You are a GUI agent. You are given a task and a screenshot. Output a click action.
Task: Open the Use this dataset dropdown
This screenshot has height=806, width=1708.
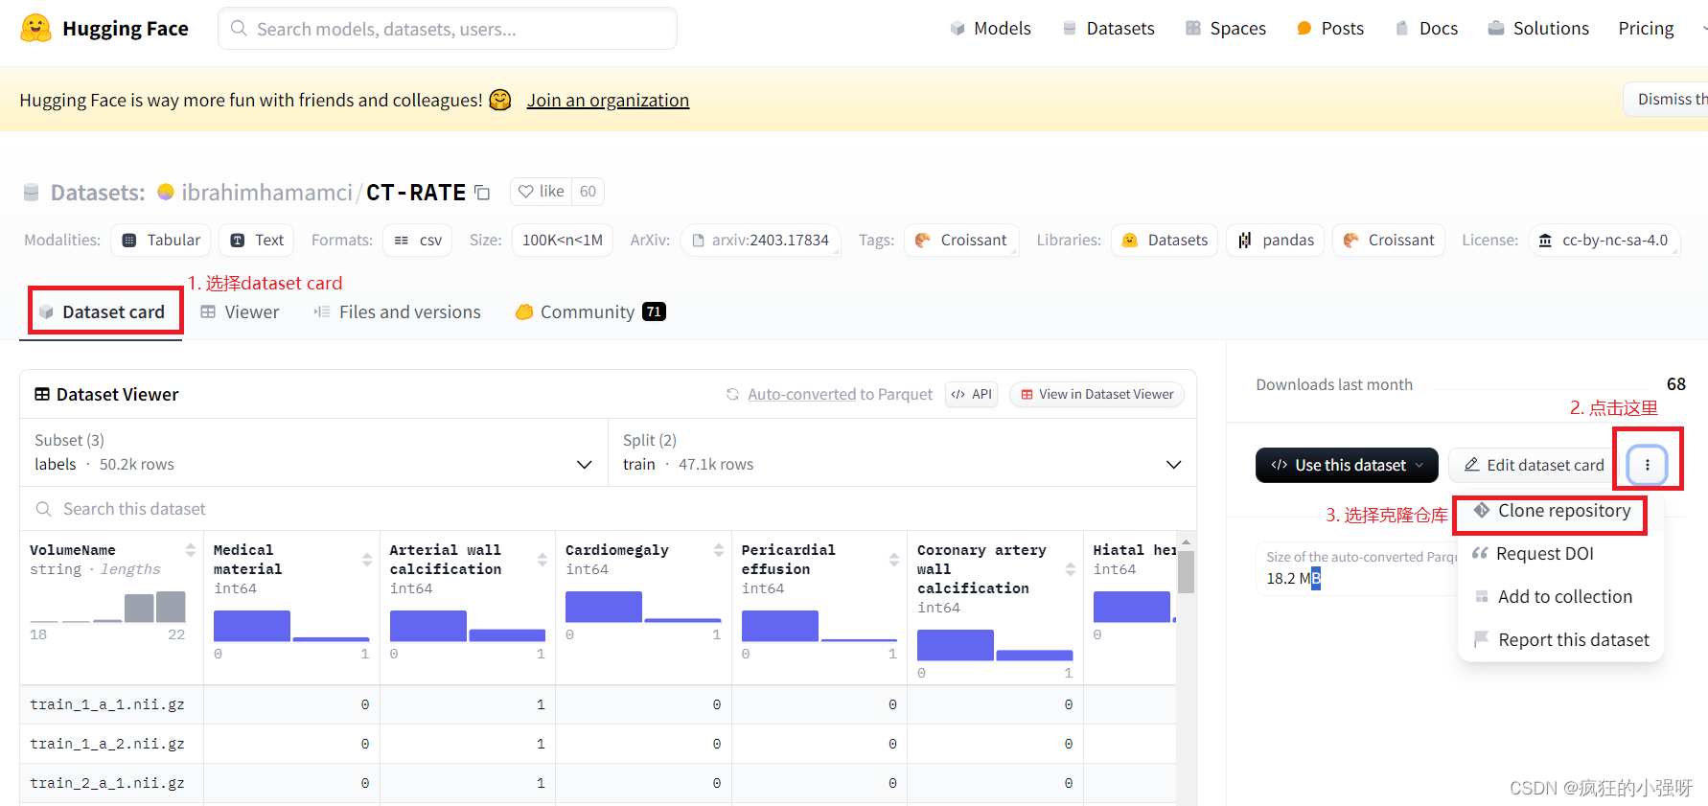pyautogui.click(x=1347, y=465)
